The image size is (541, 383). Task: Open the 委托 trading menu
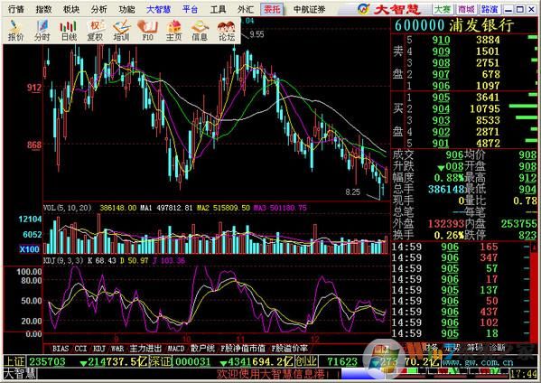click(272, 9)
